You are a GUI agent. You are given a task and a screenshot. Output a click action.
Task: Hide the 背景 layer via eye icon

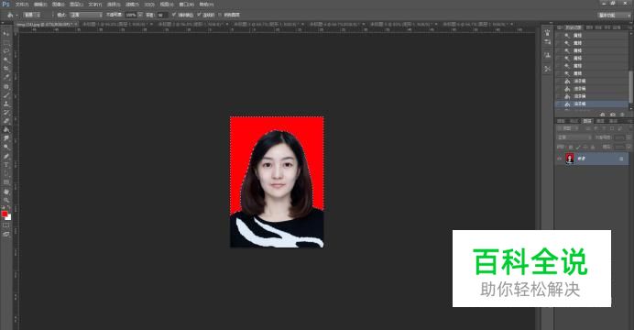point(560,159)
